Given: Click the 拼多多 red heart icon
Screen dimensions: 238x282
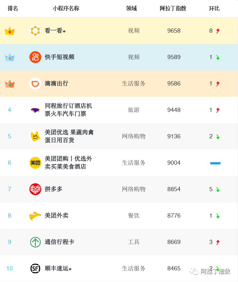Looking at the screenshot, I should click(x=35, y=189).
